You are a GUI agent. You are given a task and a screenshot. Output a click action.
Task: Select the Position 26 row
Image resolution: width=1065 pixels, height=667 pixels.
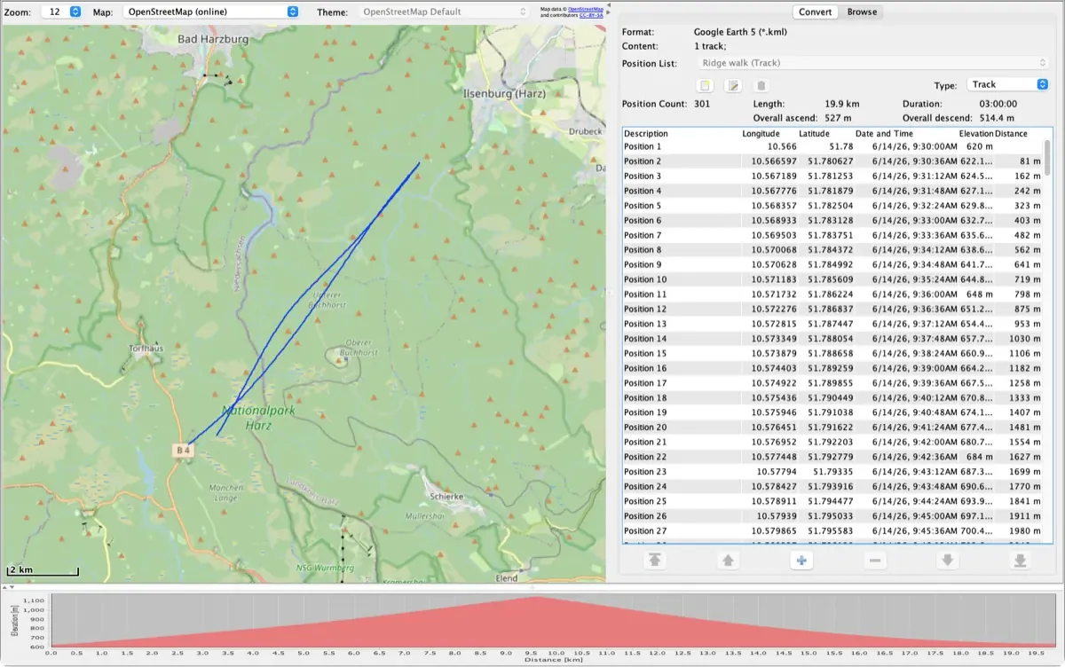tap(832, 516)
